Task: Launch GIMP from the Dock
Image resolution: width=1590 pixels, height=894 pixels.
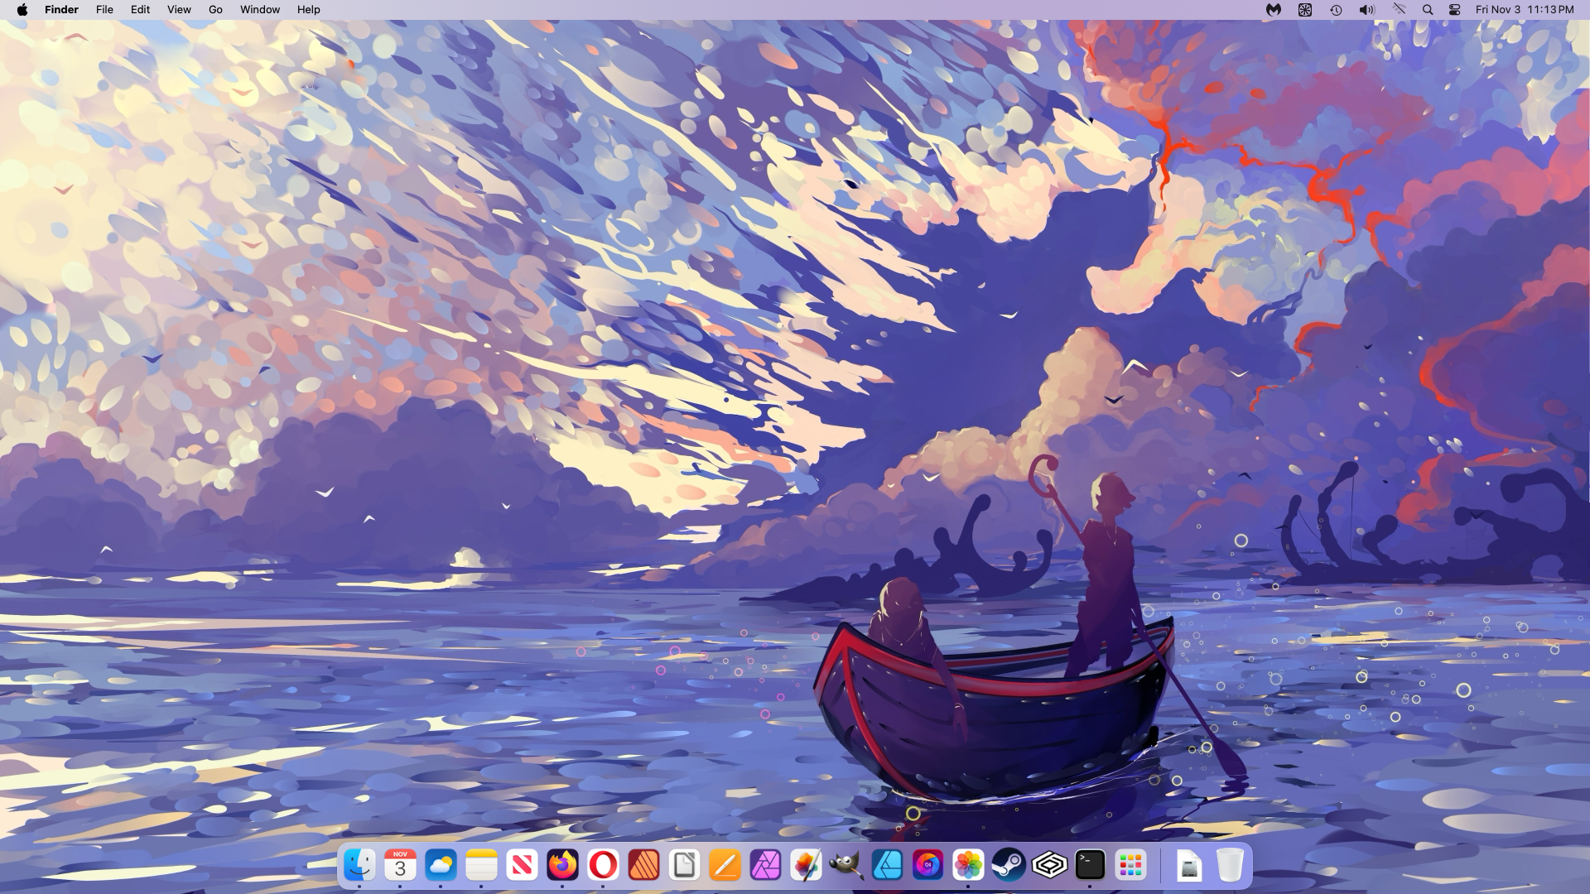Action: pos(846,866)
